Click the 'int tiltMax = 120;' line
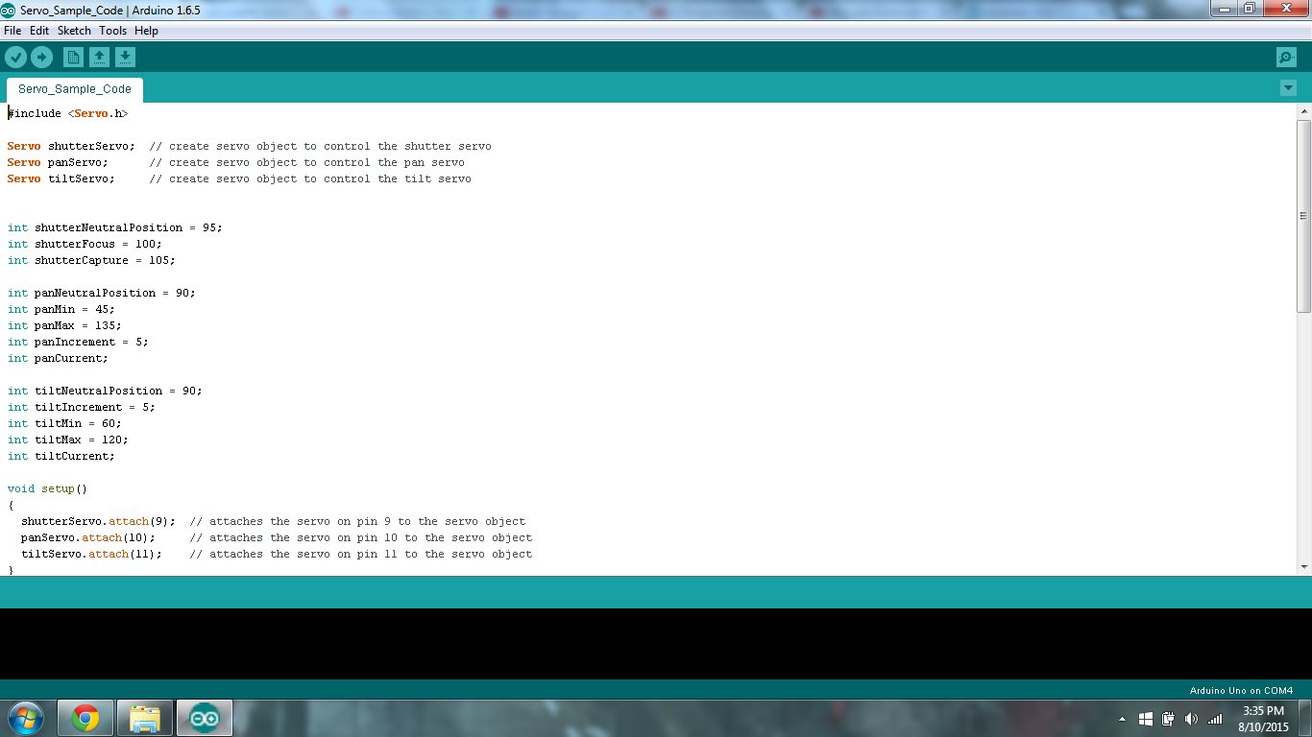This screenshot has height=737, width=1312. pos(67,440)
